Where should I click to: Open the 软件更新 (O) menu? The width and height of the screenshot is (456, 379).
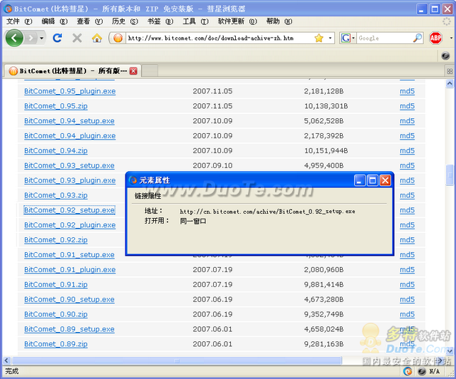coord(237,21)
